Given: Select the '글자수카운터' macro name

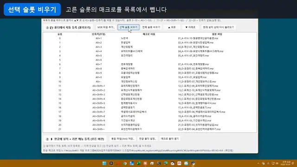Looking at the screenshot, I should coord(128,116).
